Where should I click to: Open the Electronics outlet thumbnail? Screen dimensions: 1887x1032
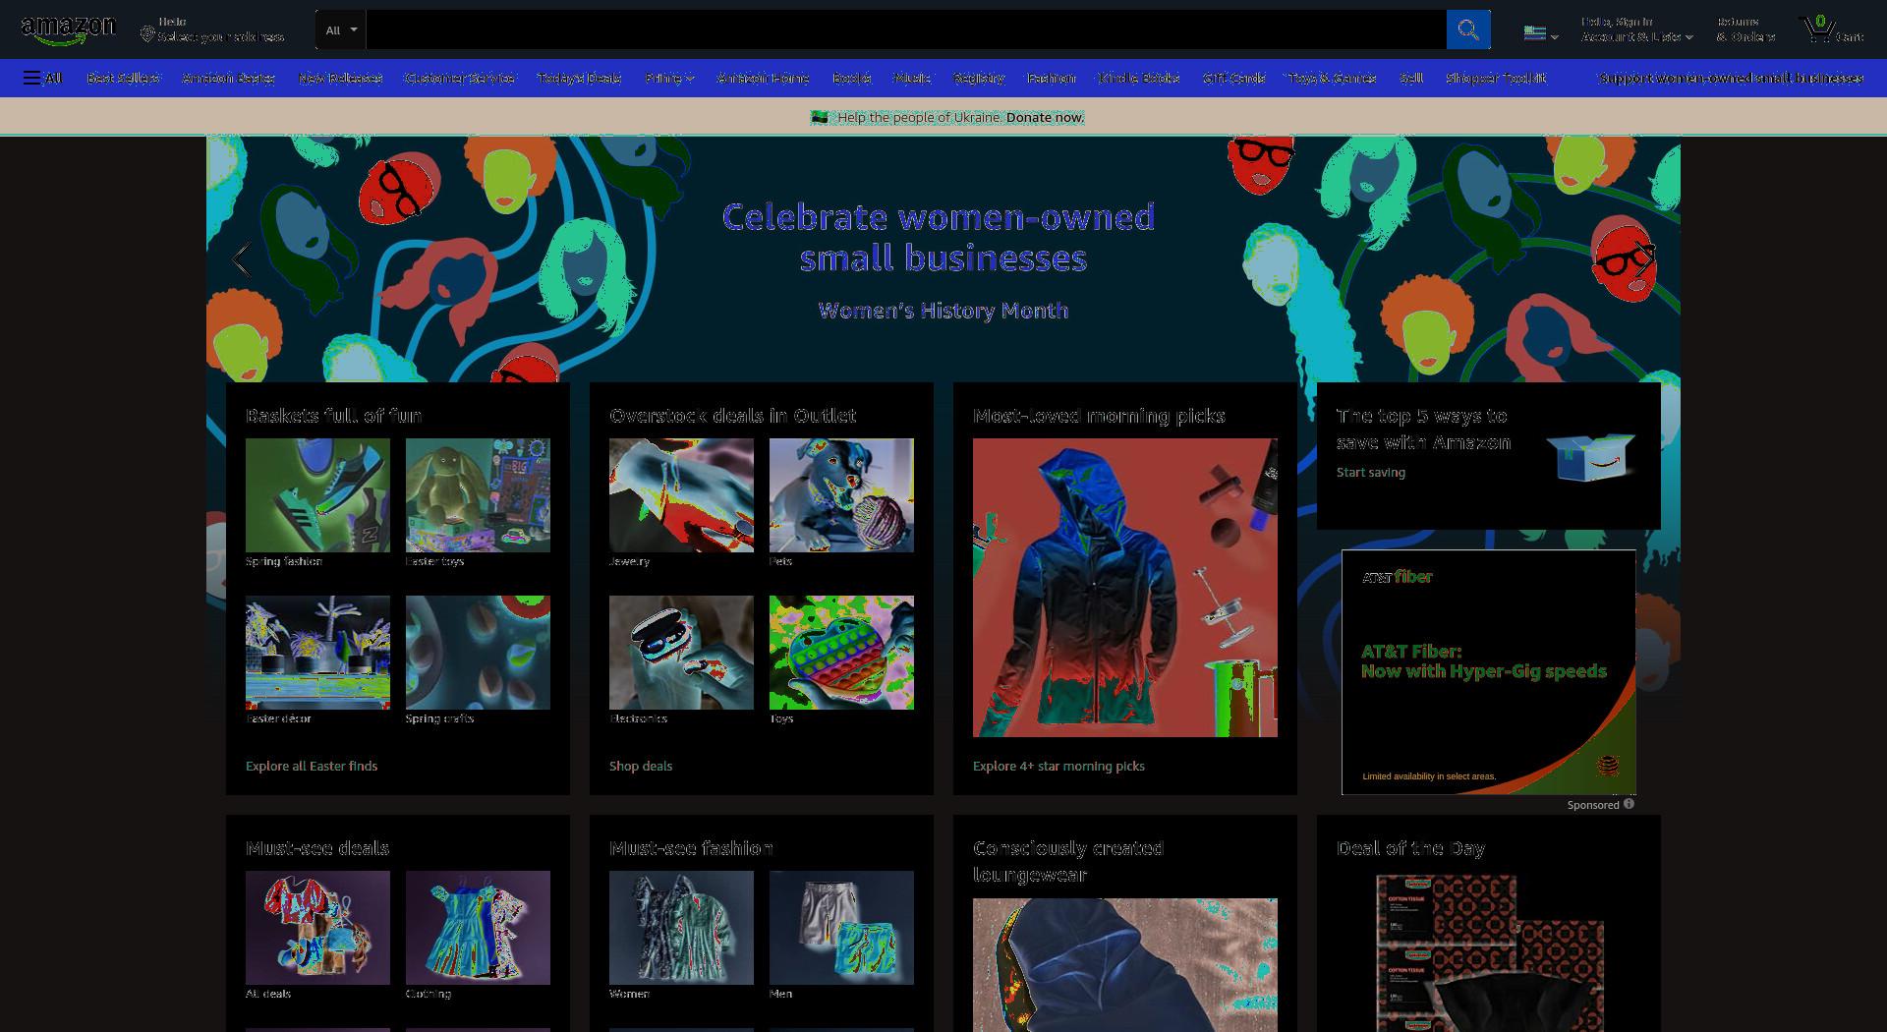click(x=681, y=653)
